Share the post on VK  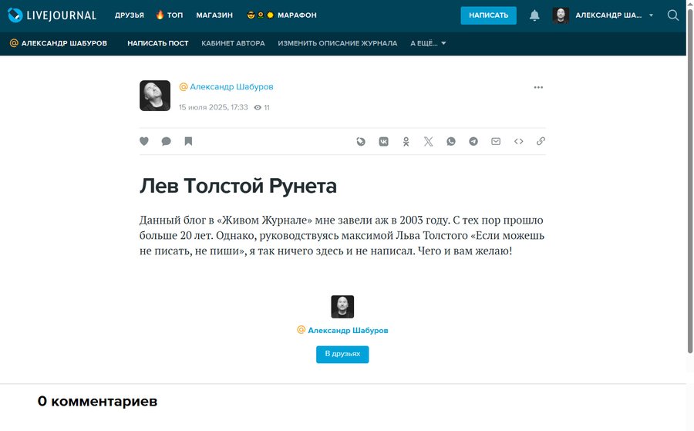point(383,141)
